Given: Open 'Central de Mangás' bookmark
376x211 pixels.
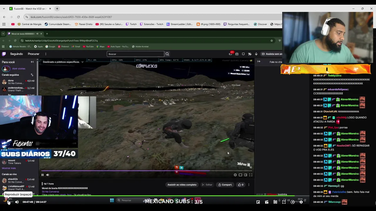Looking at the screenshot, I should click(x=29, y=24).
